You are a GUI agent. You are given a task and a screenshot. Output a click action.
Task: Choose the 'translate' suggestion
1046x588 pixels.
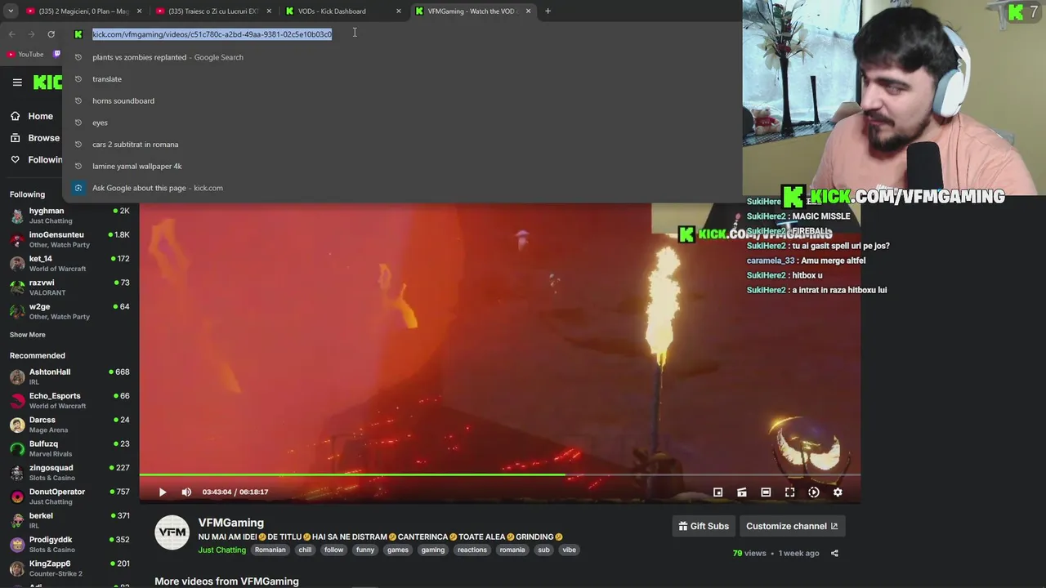click(x=402, y=79)
